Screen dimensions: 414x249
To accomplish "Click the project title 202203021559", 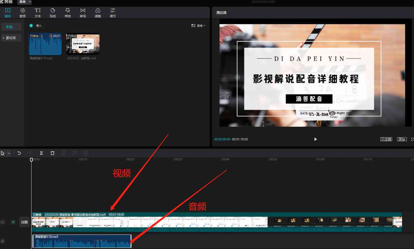I will pos(263,2).
